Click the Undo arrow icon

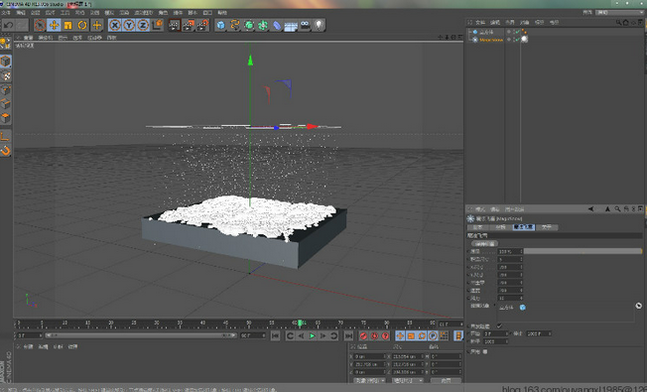point(8,25)
